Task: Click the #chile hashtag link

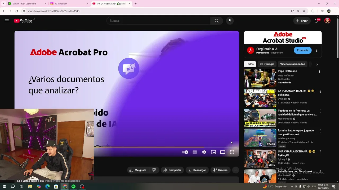Action: coord(49,181)
